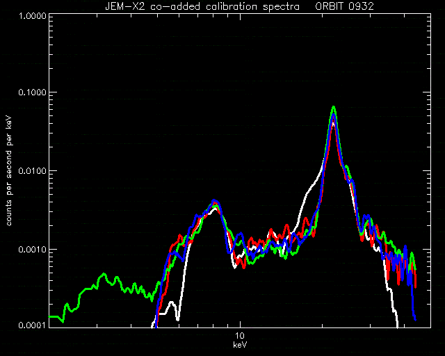Click the 1.0000 y-axis tick label
Viewport: 445px width, 356px height.
coord(32,15)
